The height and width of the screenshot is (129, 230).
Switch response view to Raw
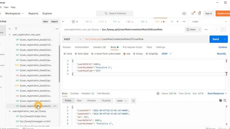79,101
